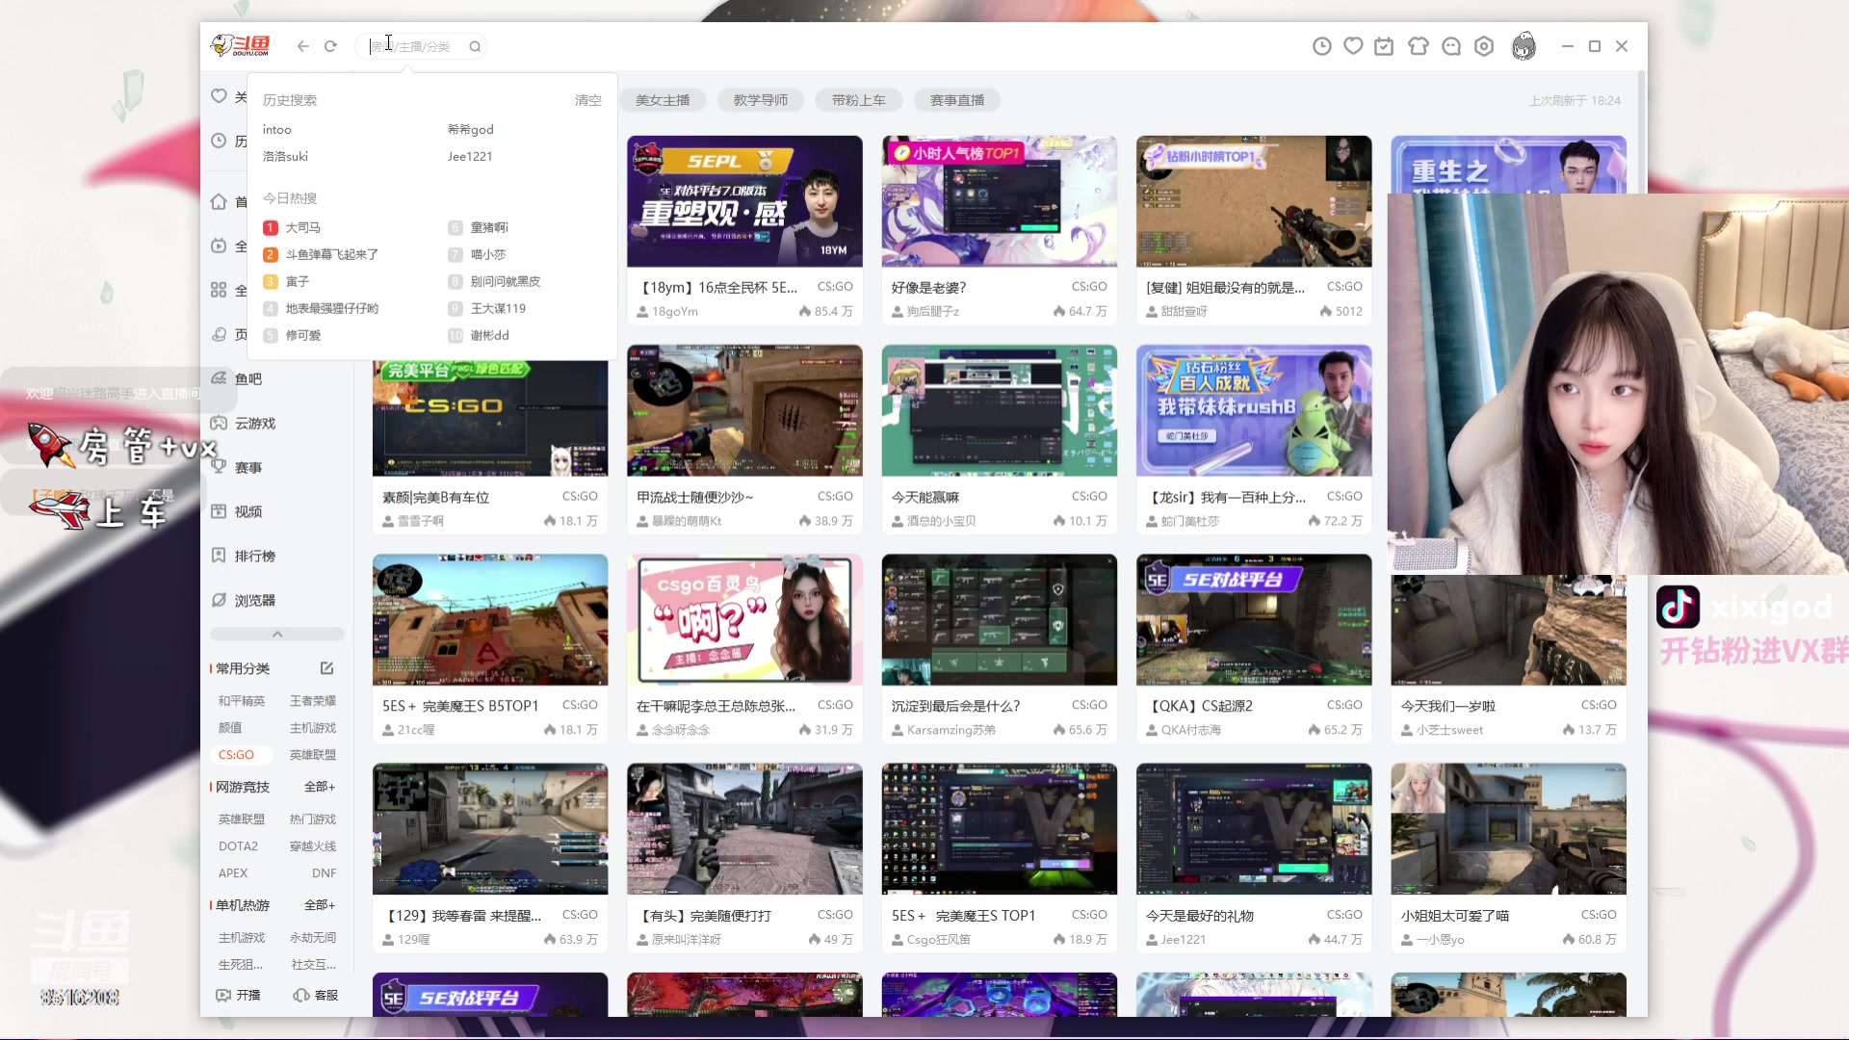Click the sidebar home icon
This screenshot has width=1849, height=1040.
(219, 201)
